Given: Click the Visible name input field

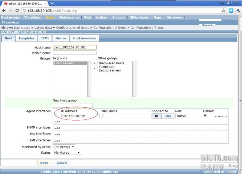Looking at the screenshot, I should [75, 53].
